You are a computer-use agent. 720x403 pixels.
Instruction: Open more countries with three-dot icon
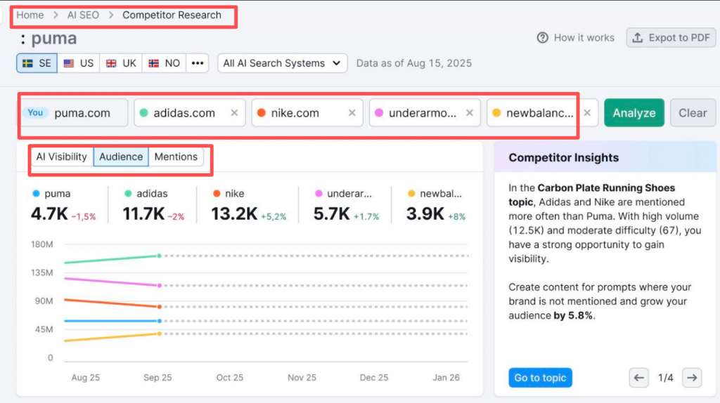[198, 63]
